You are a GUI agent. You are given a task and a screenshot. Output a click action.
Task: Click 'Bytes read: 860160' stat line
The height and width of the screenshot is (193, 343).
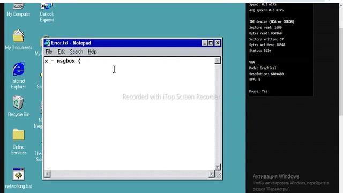pyautogui.click(x=265, y=33)
